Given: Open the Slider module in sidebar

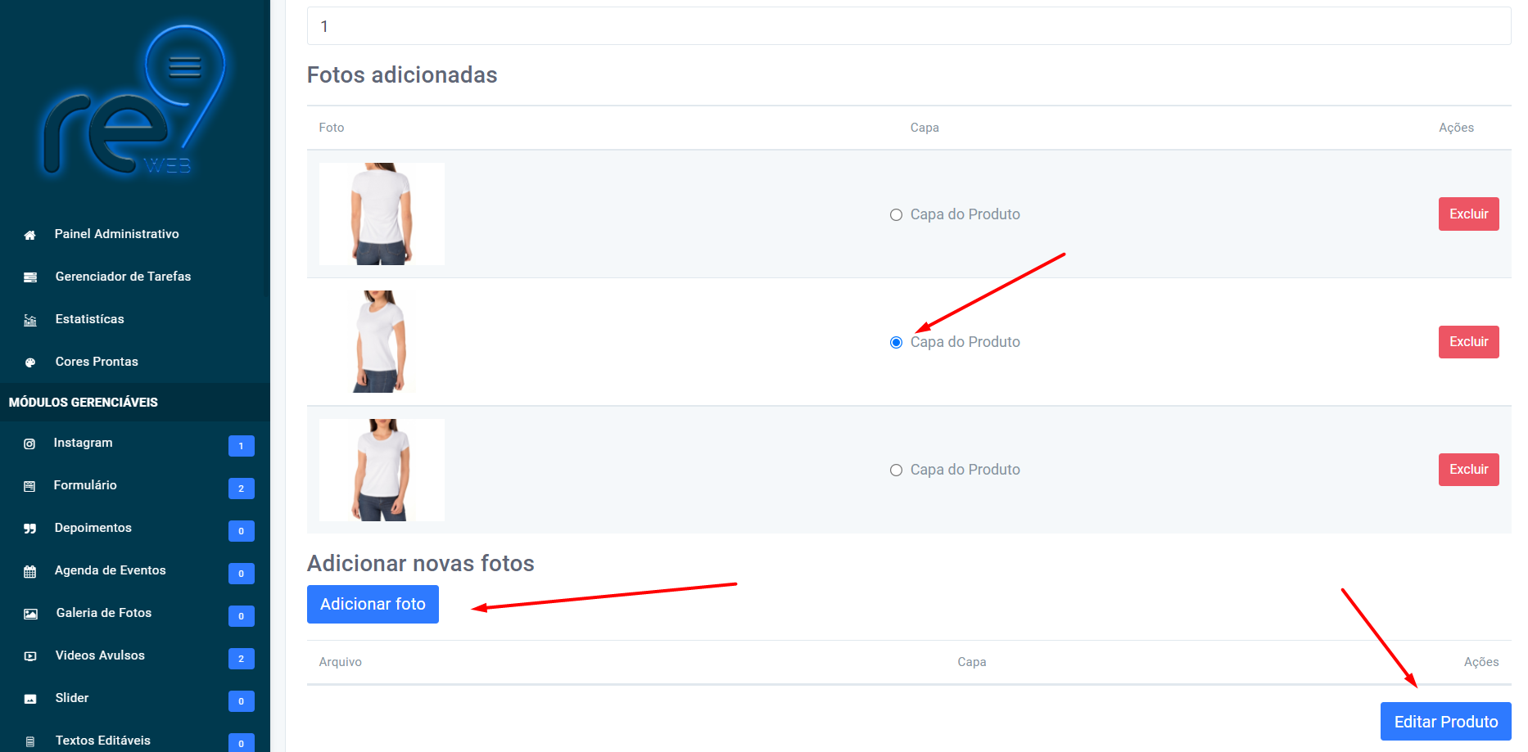Looking at the screenshot, I should pos(72,698).
